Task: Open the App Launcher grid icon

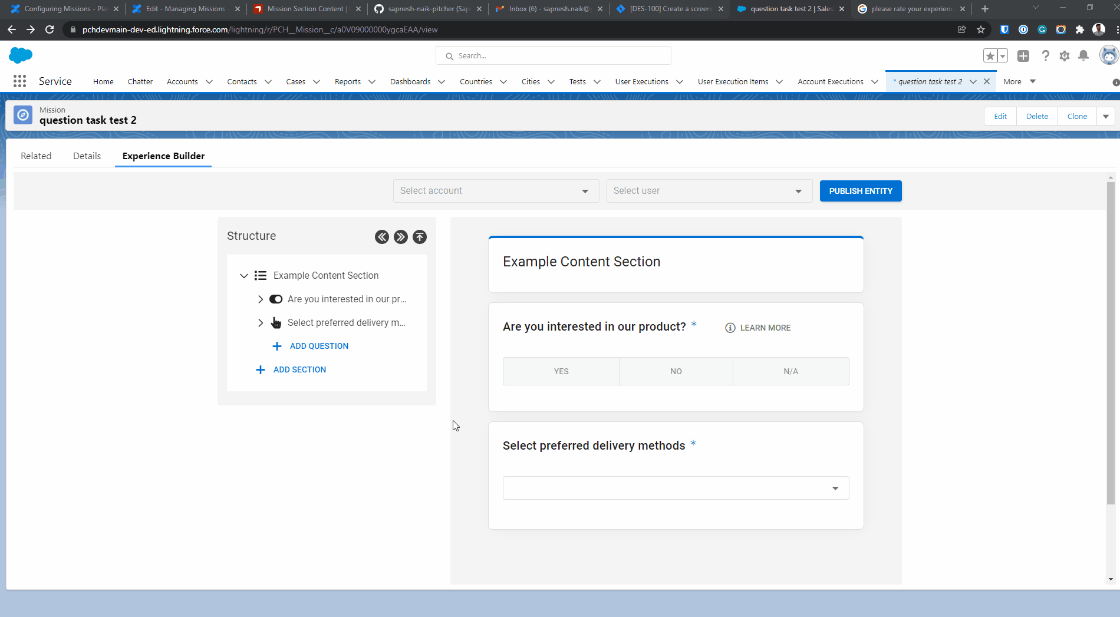Action: [19, 81]
